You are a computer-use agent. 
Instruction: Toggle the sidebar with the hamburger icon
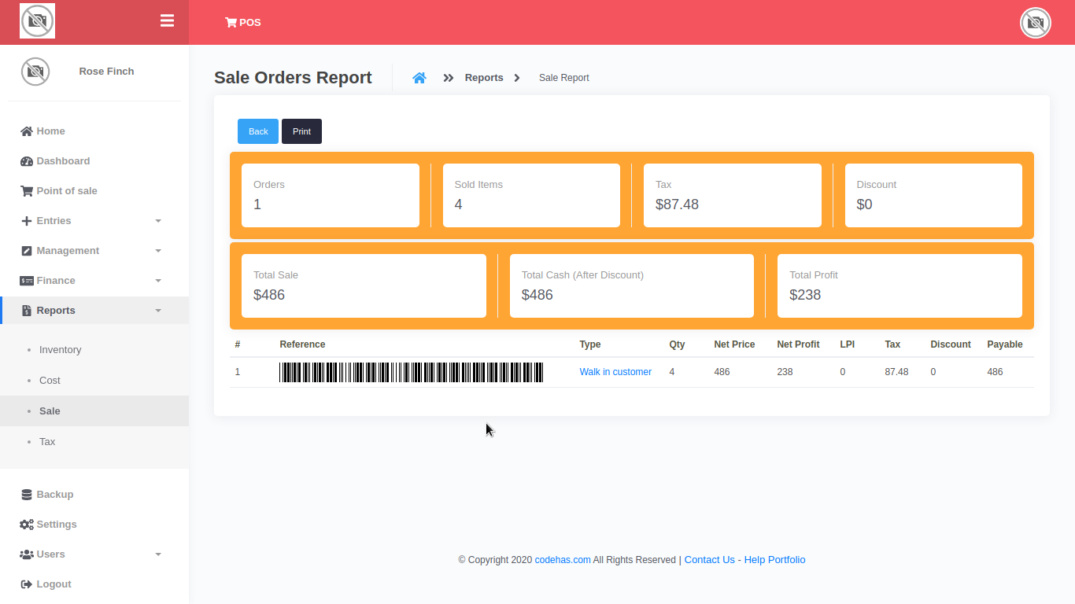(167, 20)
